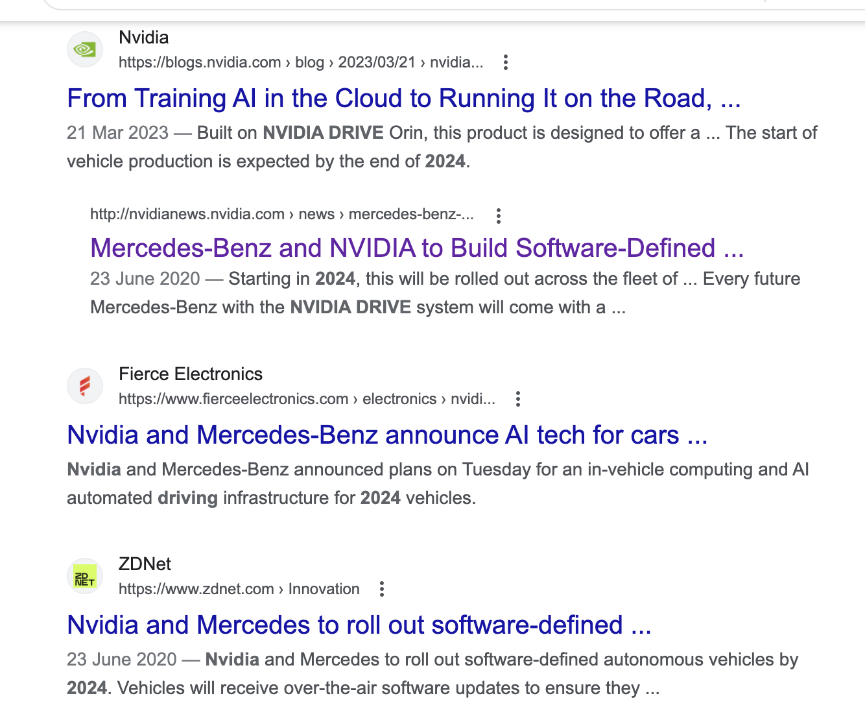Click the nvidianews.nvidia.com breadcrumb URL

[282, 214]
